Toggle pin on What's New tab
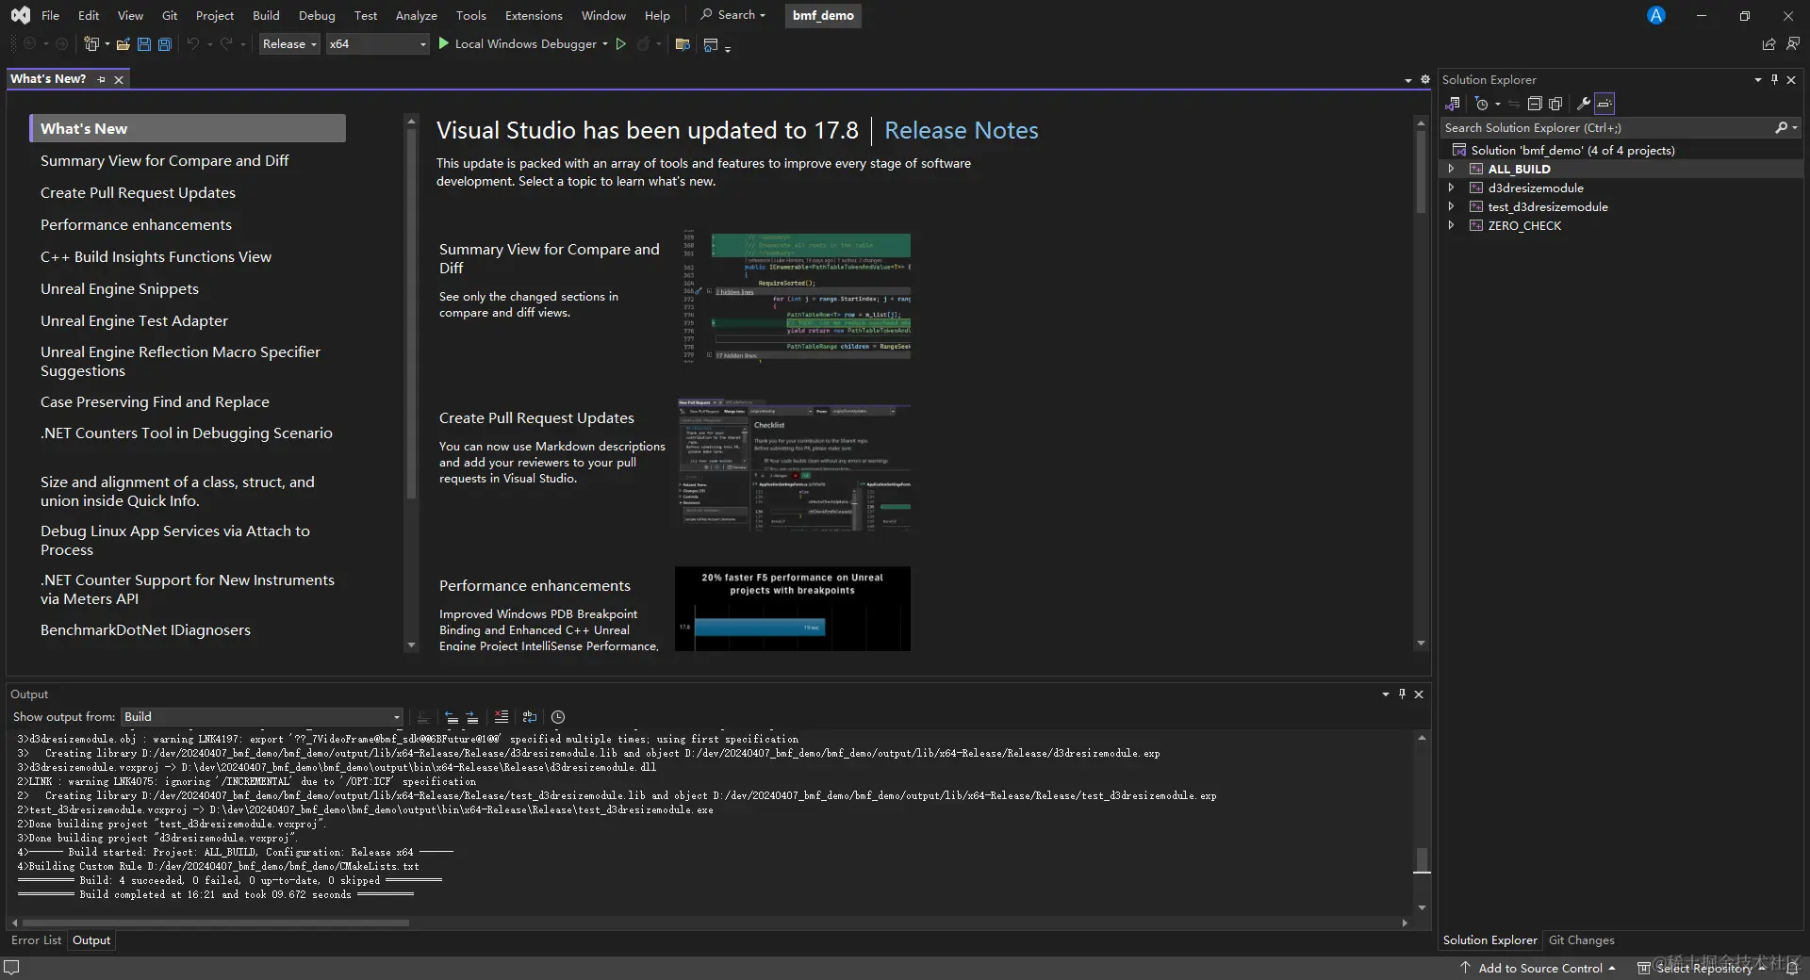1810x980 pixels. pyautogui.click(x=102, y=80)
